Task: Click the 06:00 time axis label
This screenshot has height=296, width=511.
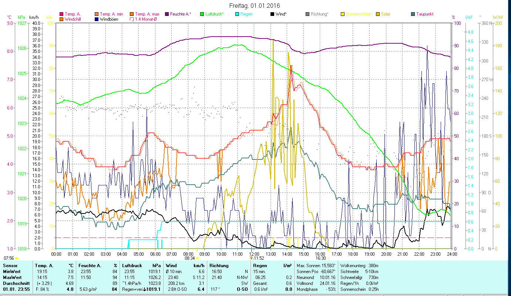Action: tap(155, 254)
